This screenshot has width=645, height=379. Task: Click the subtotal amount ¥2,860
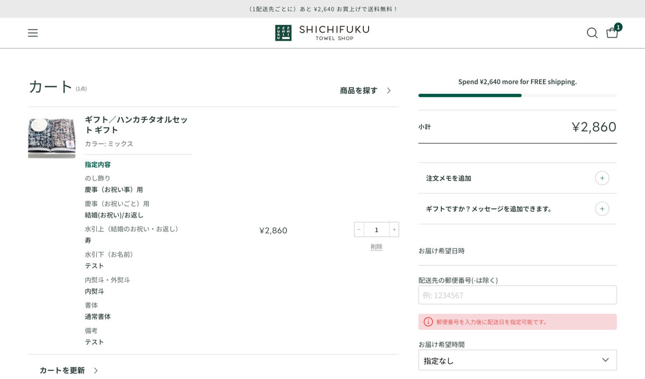(x=593, y=127)
